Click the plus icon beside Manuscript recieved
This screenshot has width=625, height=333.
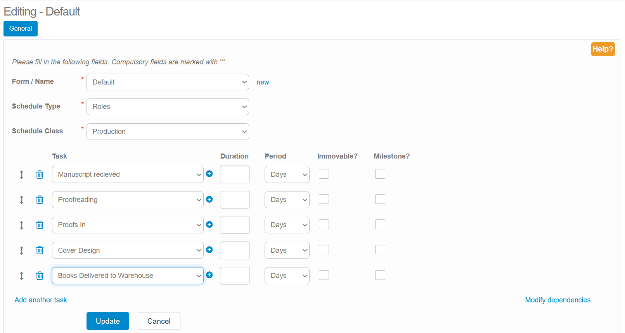209,174
